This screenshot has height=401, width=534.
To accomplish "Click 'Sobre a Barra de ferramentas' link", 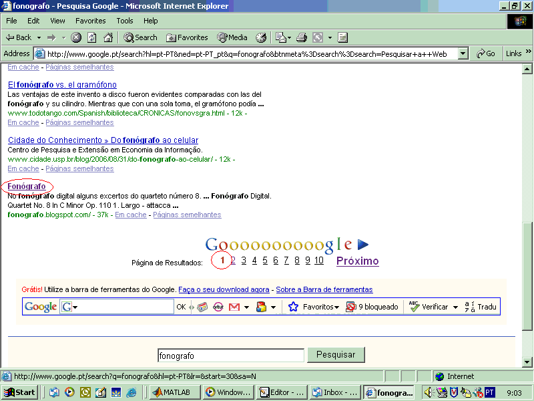I will pyautogui.click(x=324, y=289).
